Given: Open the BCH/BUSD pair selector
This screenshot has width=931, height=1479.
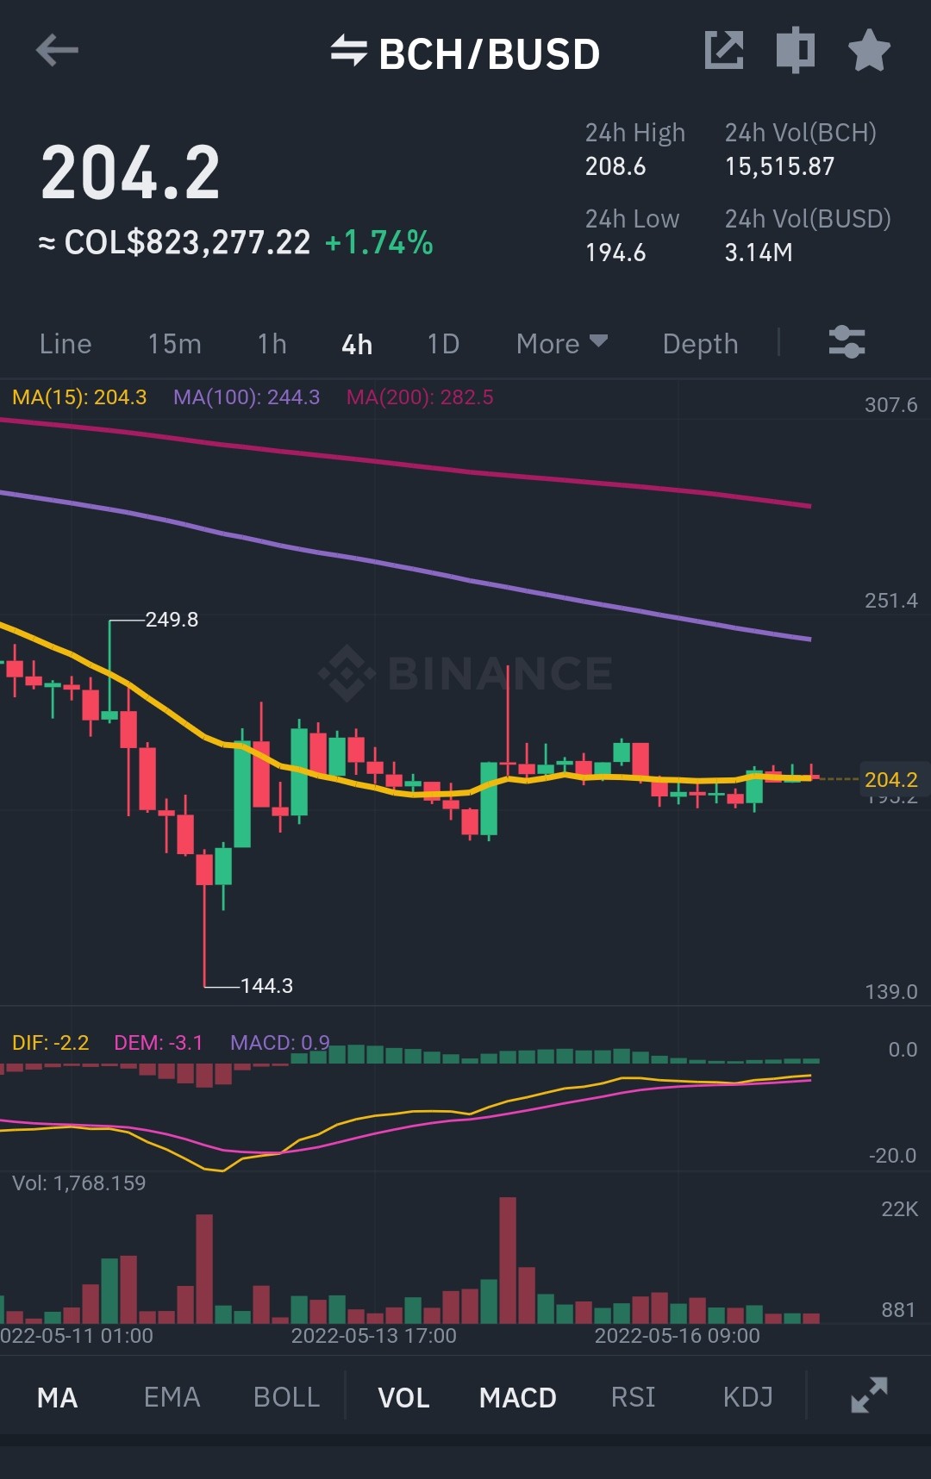Looking at the screenshot, I should coord(489,53).
